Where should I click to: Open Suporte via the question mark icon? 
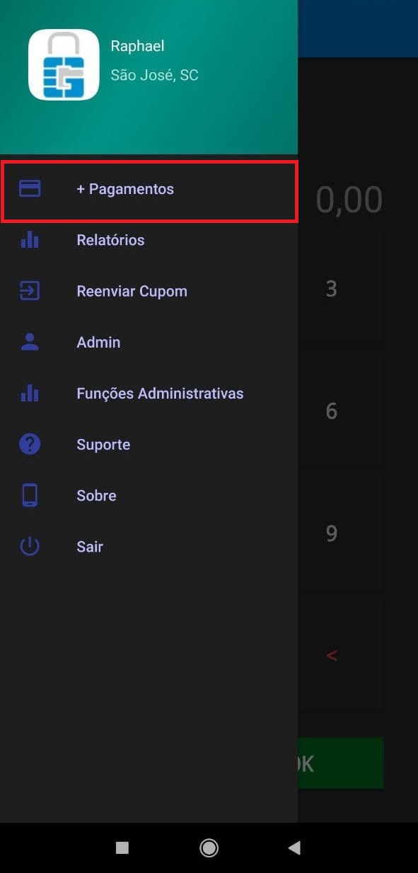pyautogui.click(x=29, y=444)
